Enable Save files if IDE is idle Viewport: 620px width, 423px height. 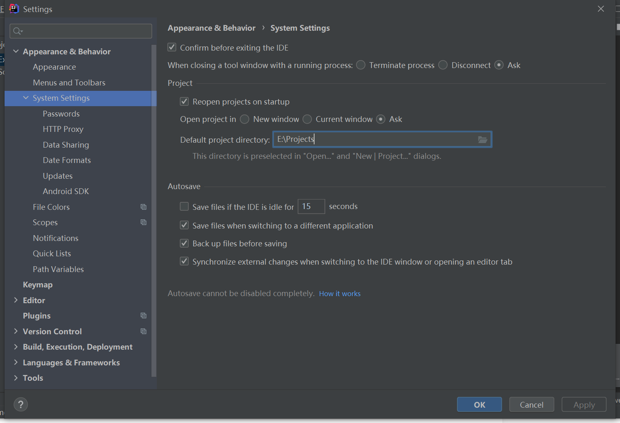pyautogui.click(x=184, y=207)
